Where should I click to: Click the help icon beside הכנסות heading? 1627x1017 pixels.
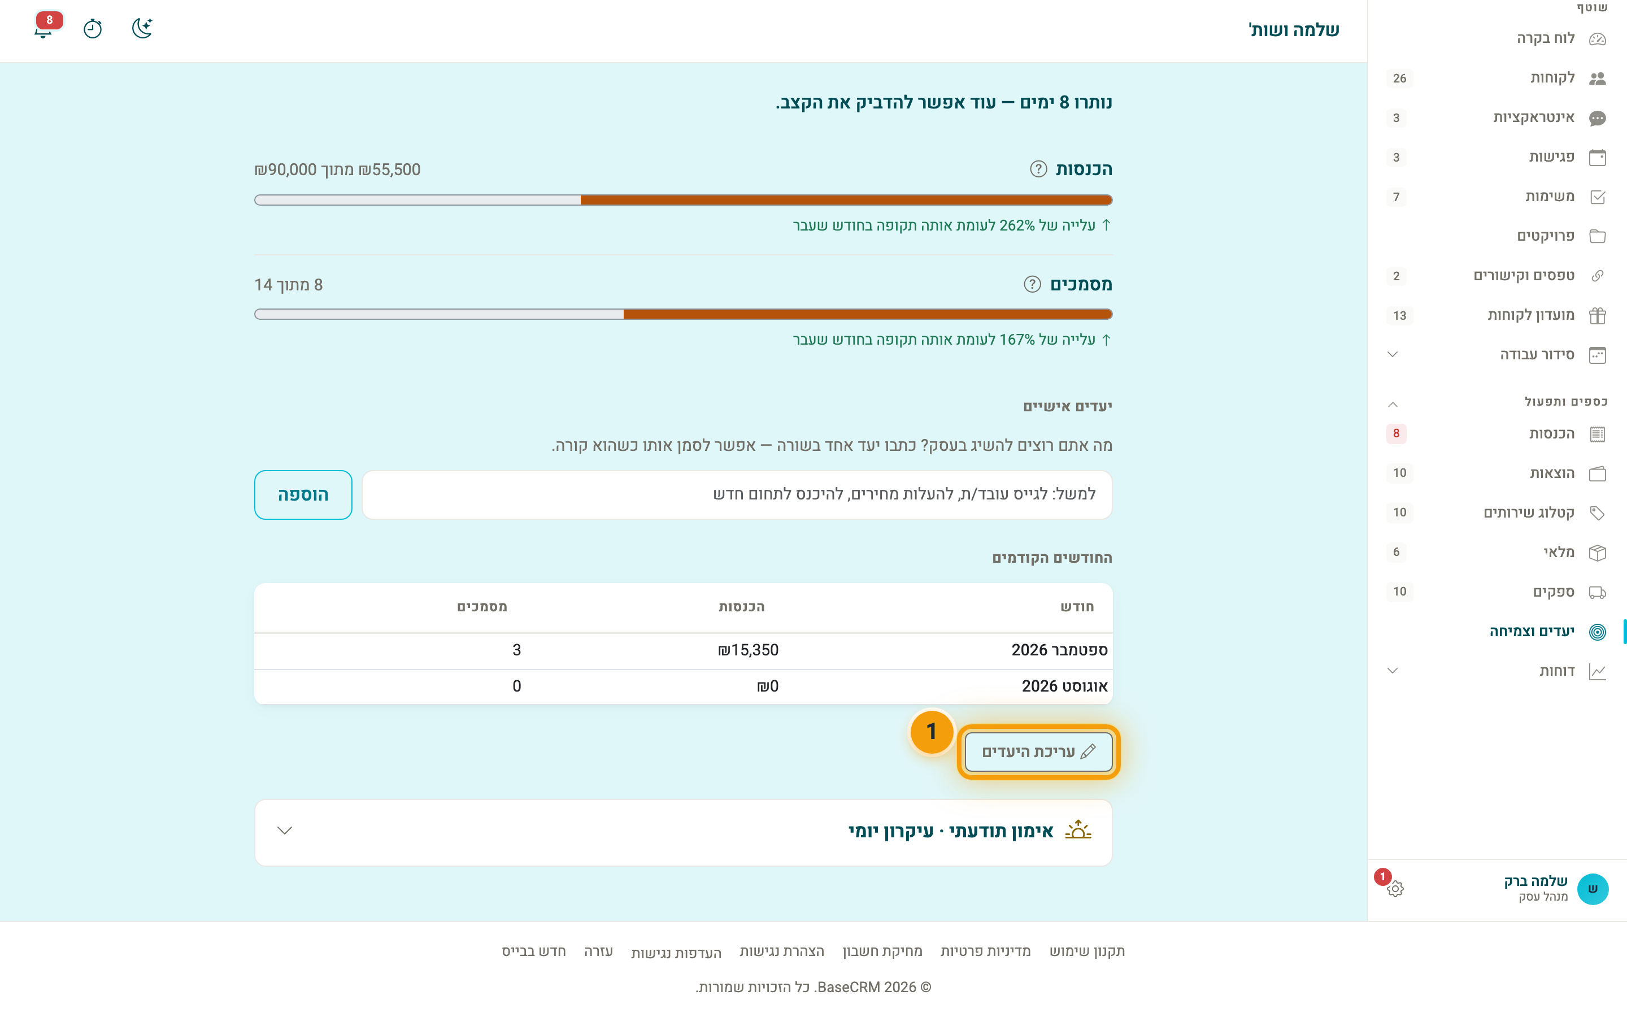[x=1038, y=169]
